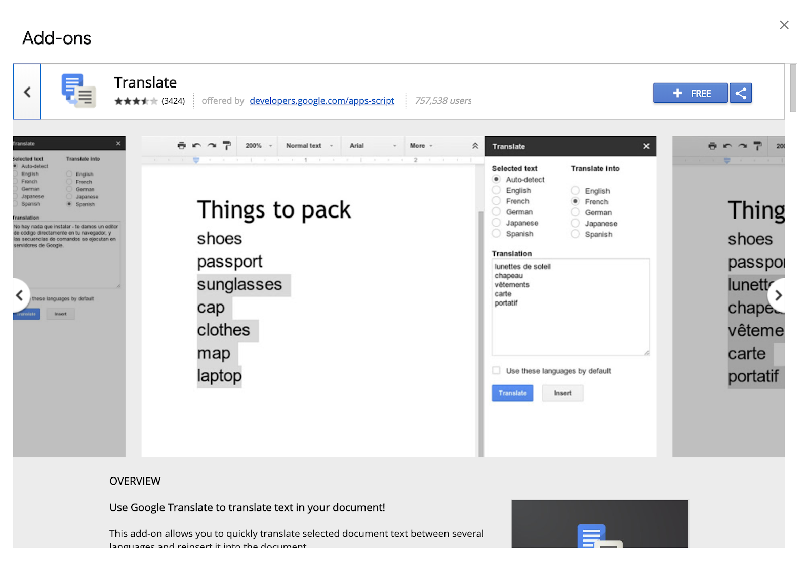Select English under Selected text
The width and height of the screenshot is (810, 565).
pyautogui.click(x=497, y=190)
